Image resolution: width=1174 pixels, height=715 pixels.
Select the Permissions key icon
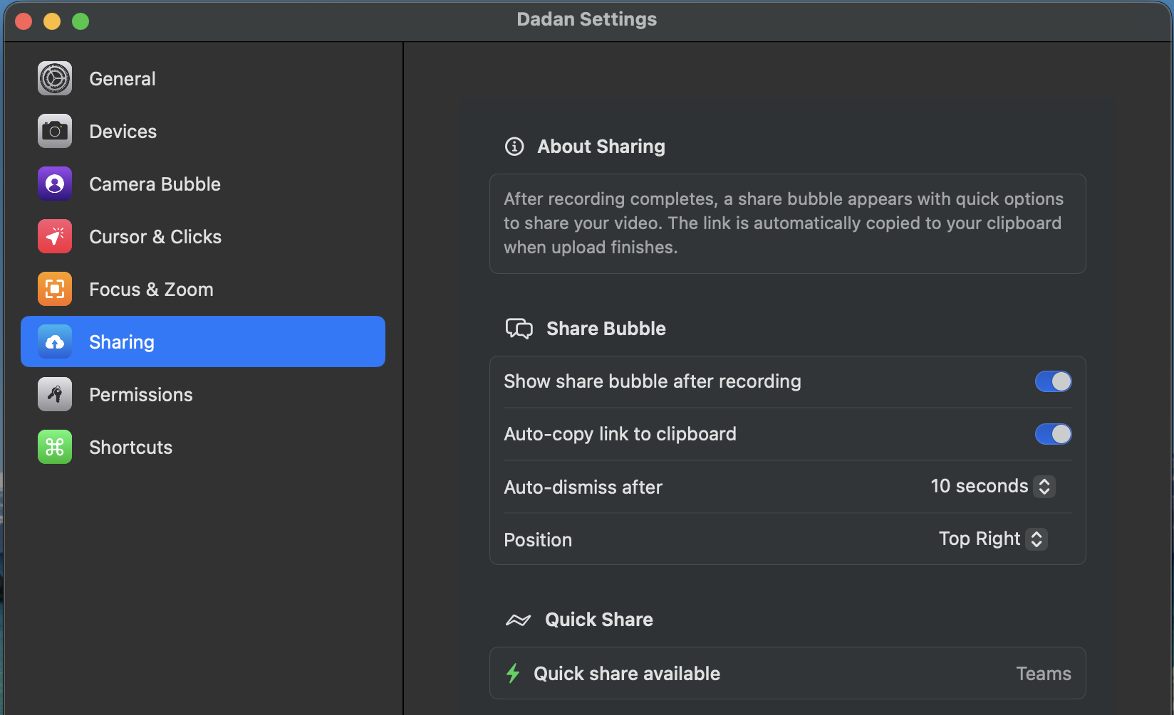[54, 394]
